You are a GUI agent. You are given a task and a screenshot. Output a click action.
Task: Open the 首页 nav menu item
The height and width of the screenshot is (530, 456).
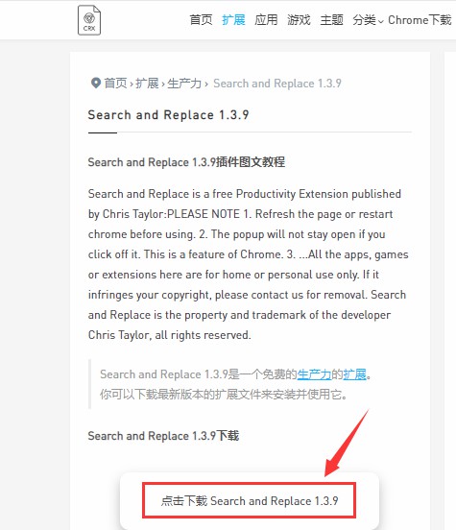201,20
